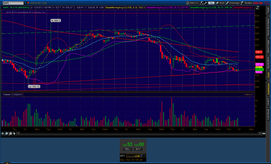Click the red 550.32 price axis tag
The image size is (271, 164).
tap(259, 57)
